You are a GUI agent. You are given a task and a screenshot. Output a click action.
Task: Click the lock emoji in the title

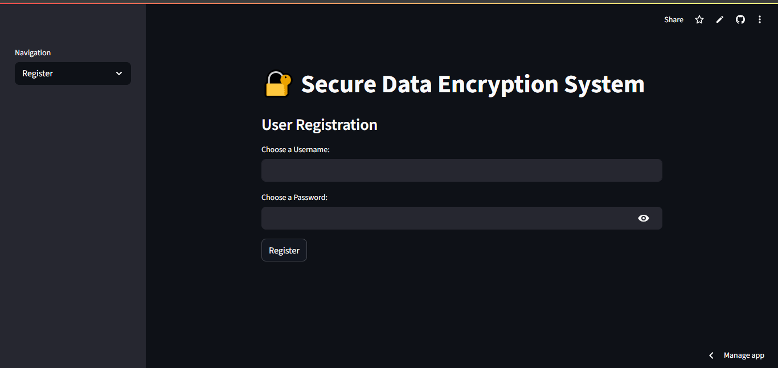(278, 84)
